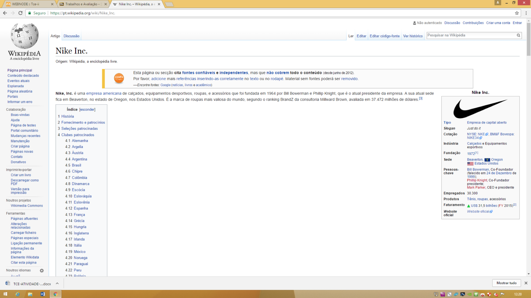Open NVIDIA settings from the system tray

point(469,294)
